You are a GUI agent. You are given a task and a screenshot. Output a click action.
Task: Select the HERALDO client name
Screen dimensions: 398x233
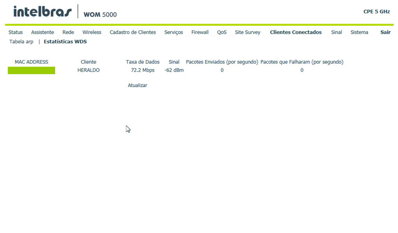tap(89, 70)
